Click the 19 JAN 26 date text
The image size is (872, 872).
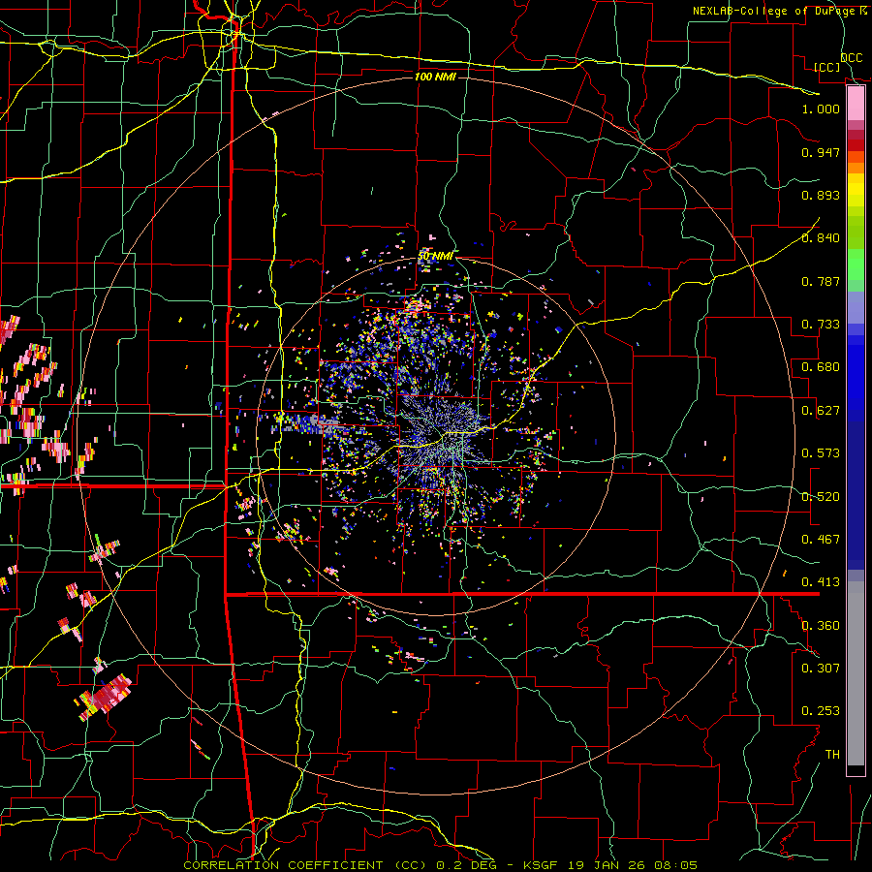(608, 865)
